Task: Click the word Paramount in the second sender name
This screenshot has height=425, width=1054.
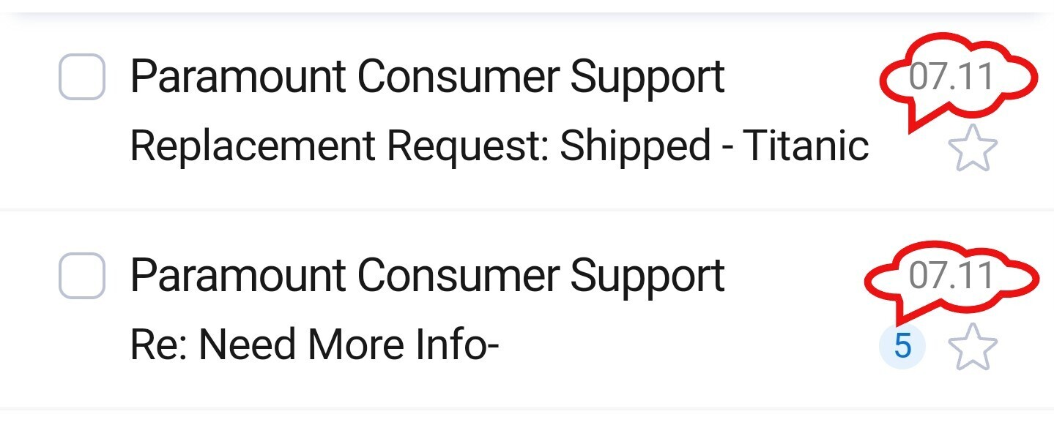Action: point(237,276)
